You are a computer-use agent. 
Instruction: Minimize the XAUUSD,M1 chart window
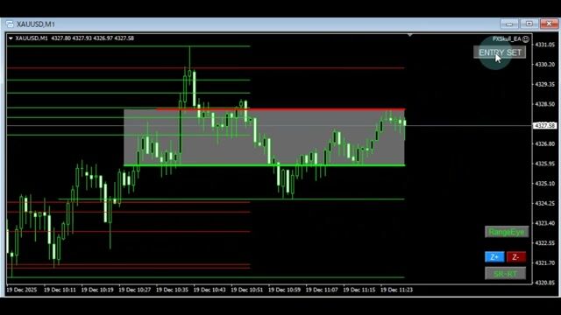[509, 24]
